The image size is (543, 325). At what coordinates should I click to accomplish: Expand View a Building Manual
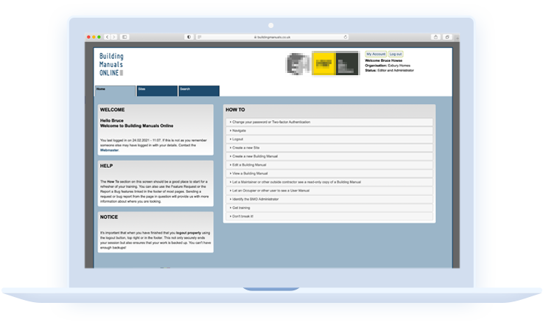tap(329, 173)
